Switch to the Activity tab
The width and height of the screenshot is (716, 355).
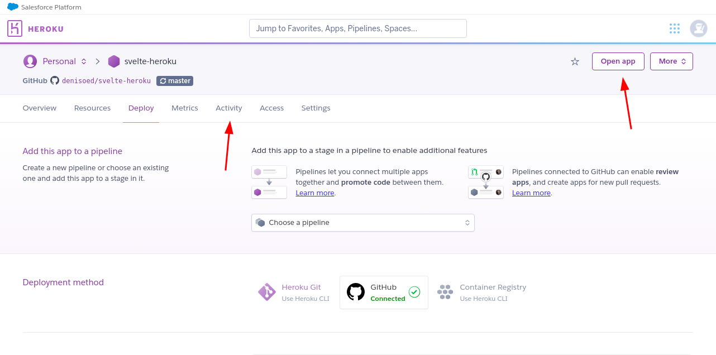tap(229, 108)
